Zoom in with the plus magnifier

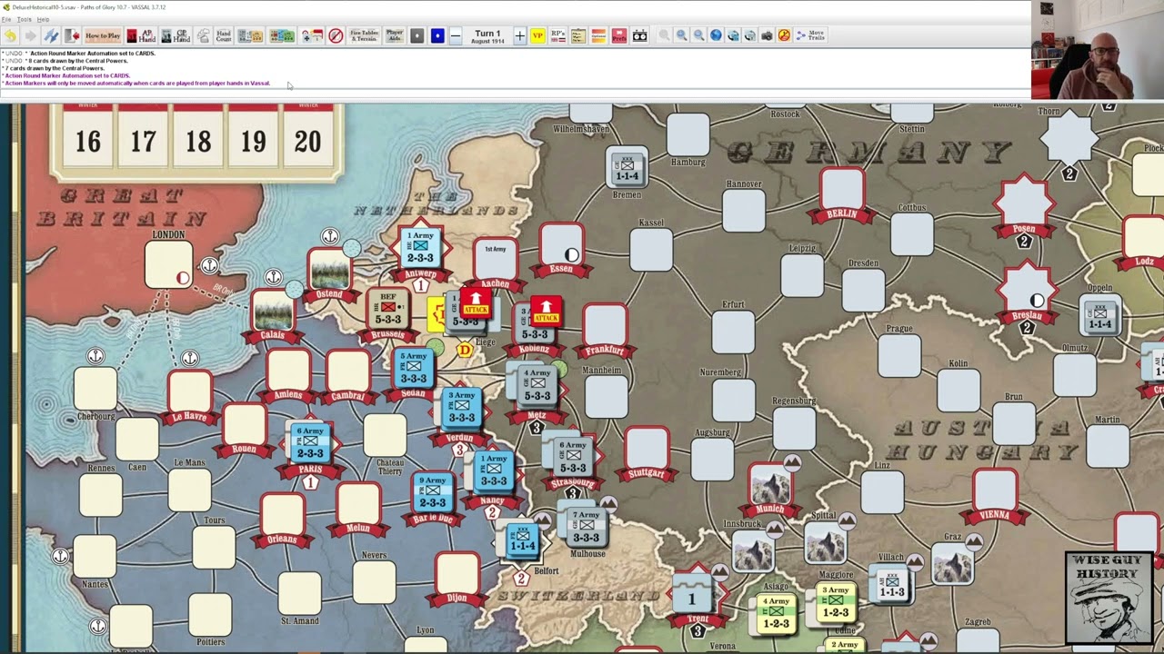(681, 35)
